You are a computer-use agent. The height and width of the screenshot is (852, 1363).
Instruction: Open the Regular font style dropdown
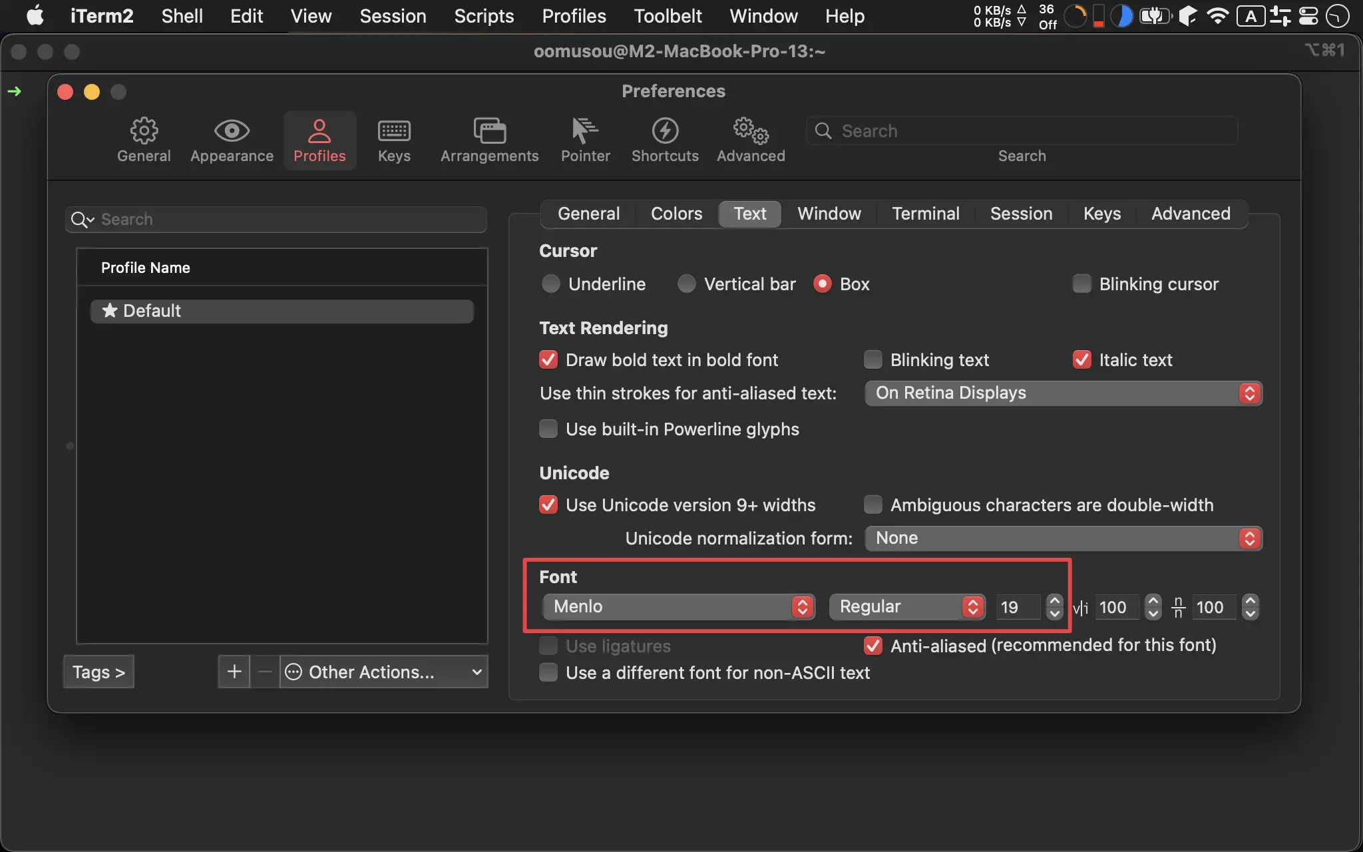906,607
